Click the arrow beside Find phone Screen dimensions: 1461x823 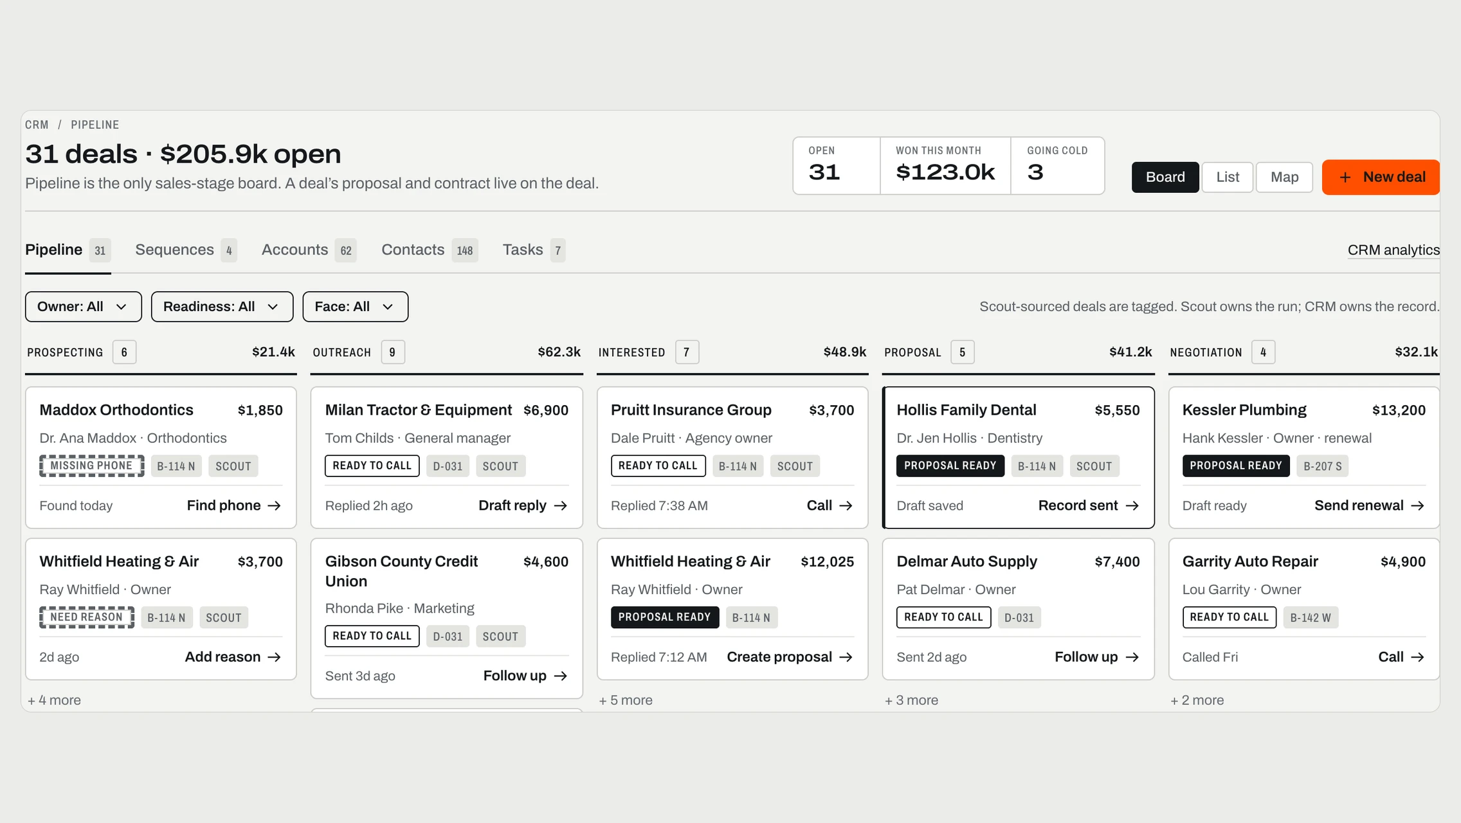[275, 506]
